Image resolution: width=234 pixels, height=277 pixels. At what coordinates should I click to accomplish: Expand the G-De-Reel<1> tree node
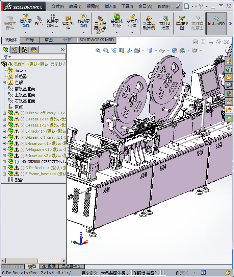[x=4, y=168]
